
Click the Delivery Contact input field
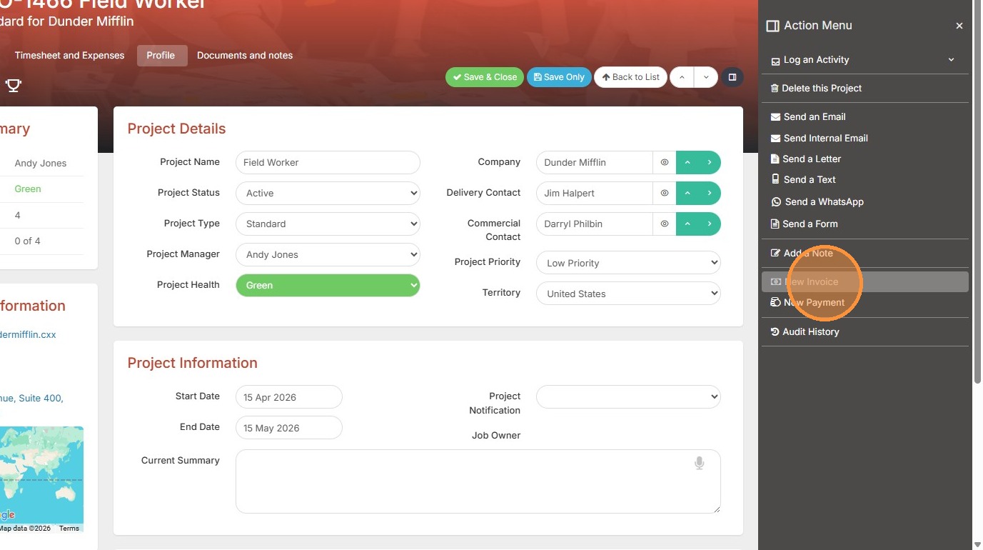pyautogui.click(x=595, y=193)
